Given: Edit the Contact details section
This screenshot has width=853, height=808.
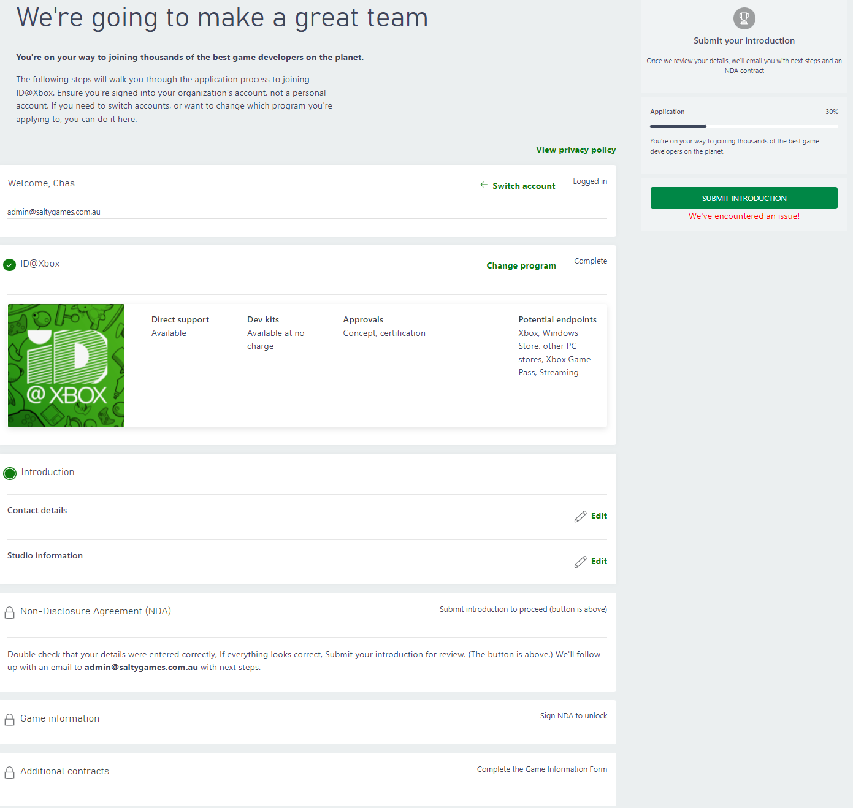Looking at the screenshot, I should pyautogui.click(x=599, y=516).
